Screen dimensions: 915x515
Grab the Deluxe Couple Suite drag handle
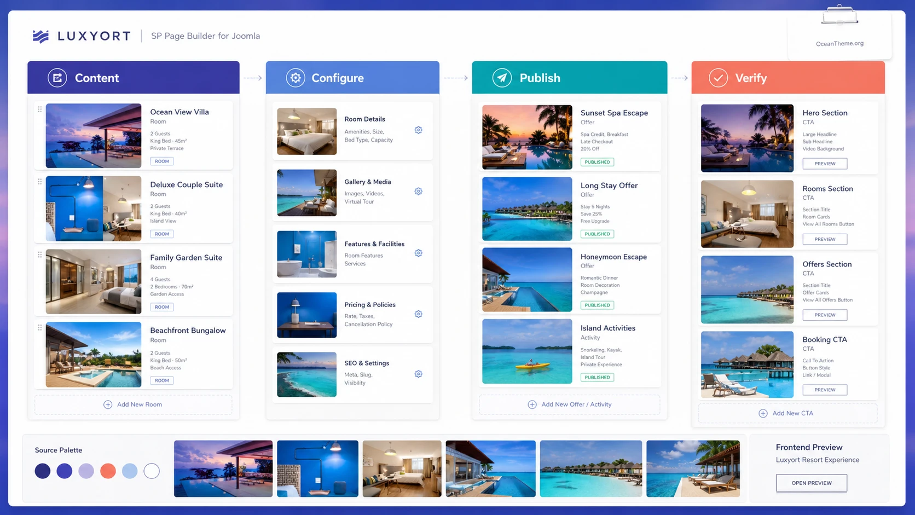[39, 182]
